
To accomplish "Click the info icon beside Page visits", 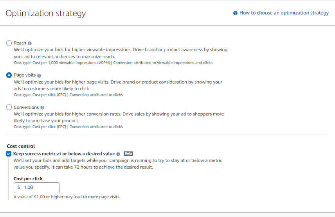I will tap(39, 75).
